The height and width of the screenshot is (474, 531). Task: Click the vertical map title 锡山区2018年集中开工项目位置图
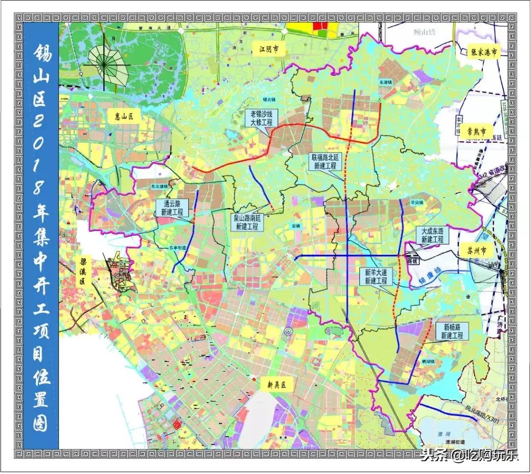click(x=42, y=238)
